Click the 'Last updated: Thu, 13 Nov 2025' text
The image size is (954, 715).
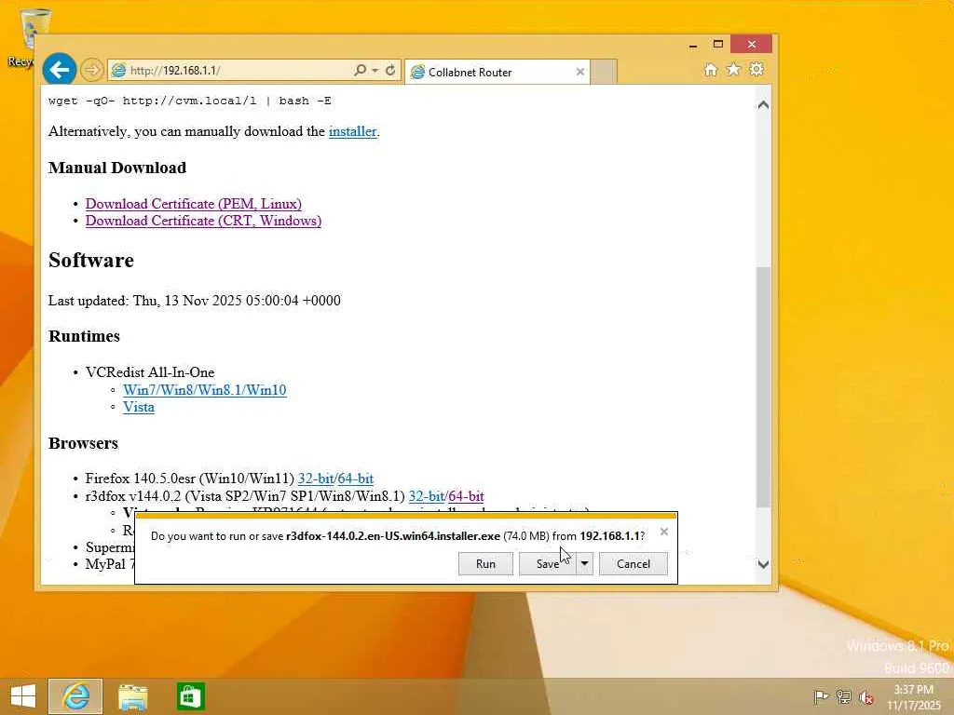point(195,301)
